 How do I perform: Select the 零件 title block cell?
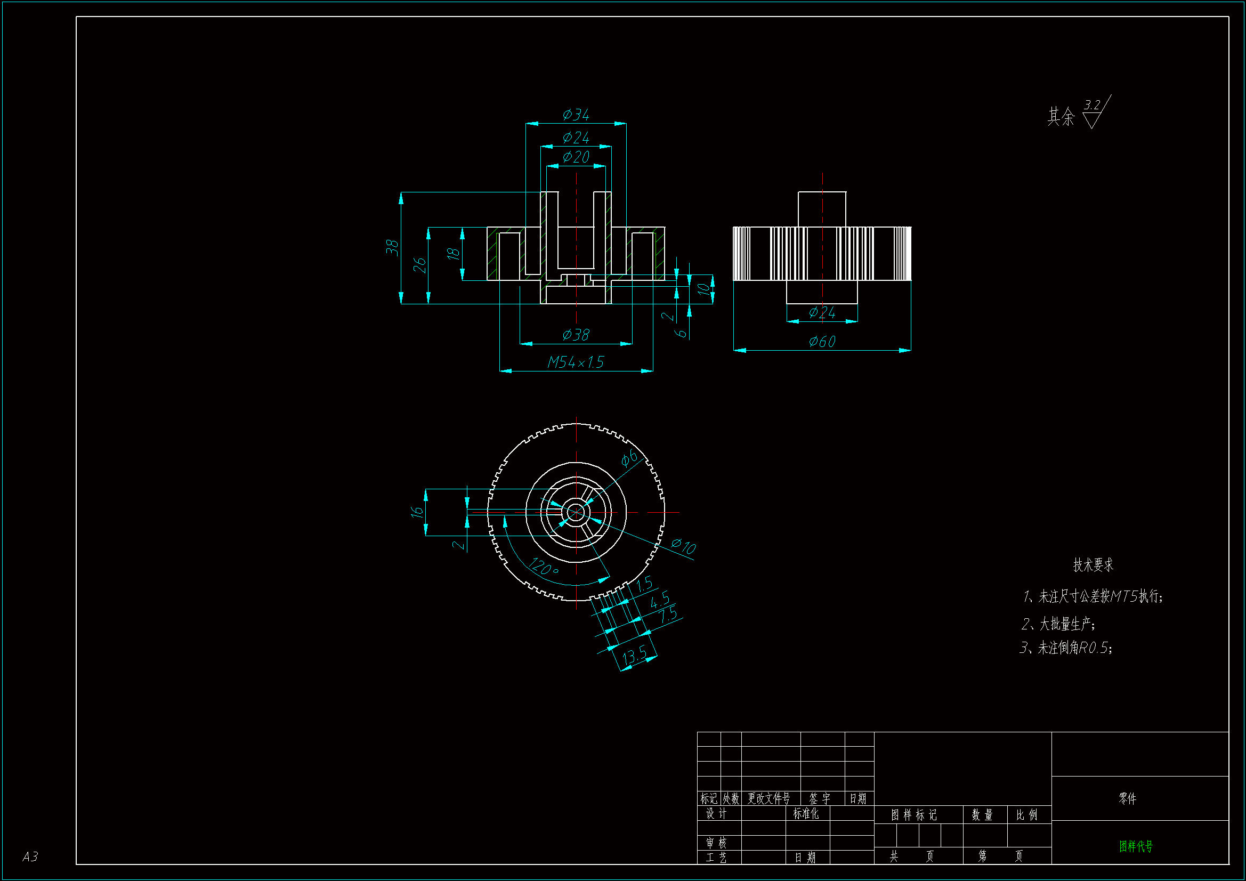(1127, 798)
